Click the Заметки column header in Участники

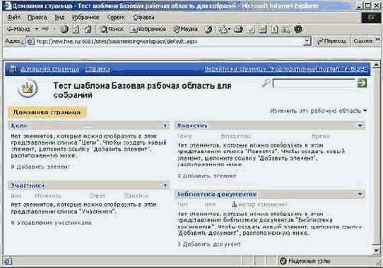point(136,196)
